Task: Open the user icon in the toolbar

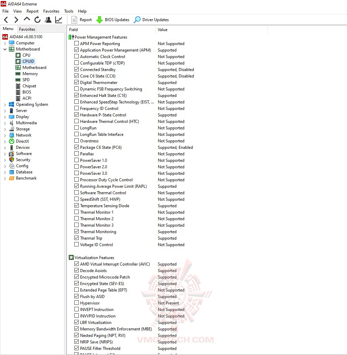Action: pos(48,20)
